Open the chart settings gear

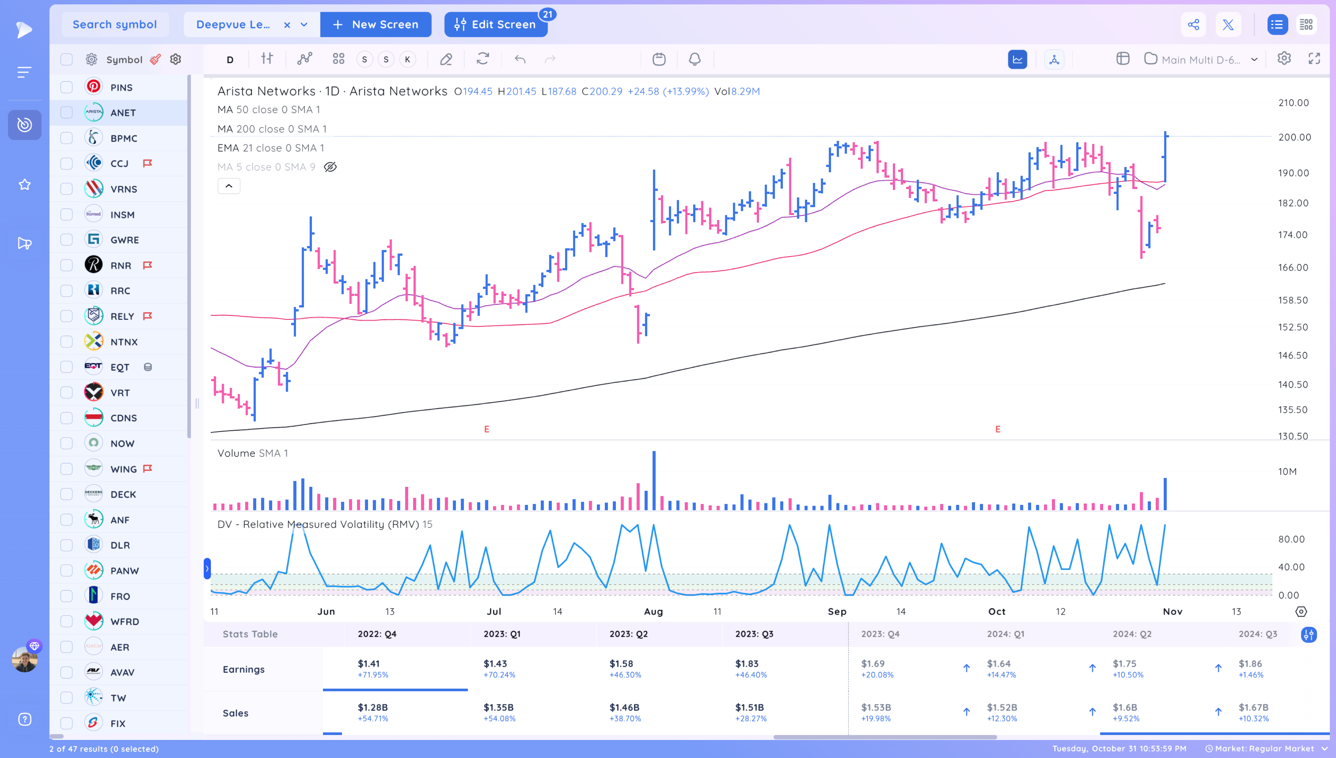pyautogui.click(x=1284, y=58)
